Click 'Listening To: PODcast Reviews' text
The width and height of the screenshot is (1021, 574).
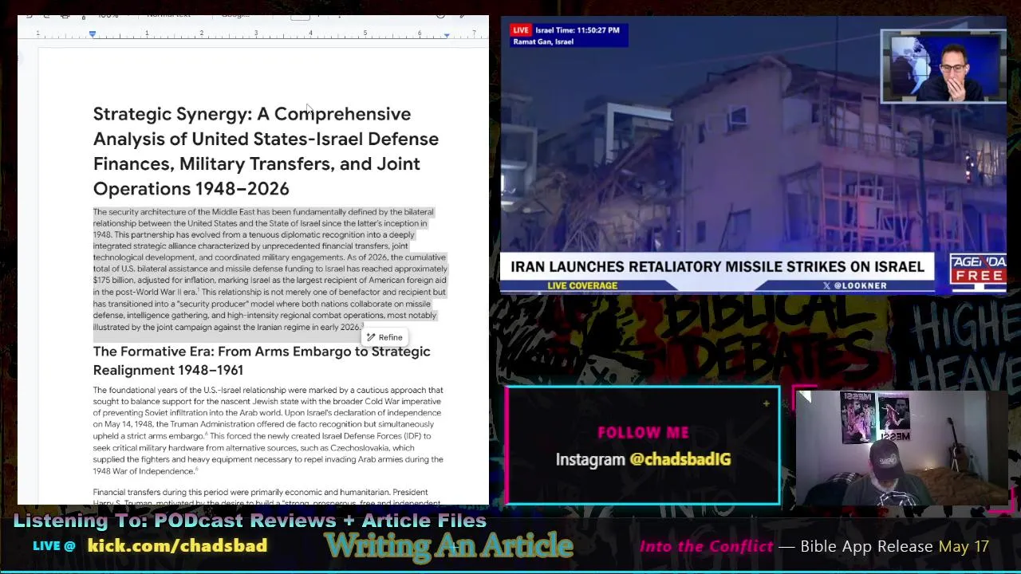click(x=250, y=521)
